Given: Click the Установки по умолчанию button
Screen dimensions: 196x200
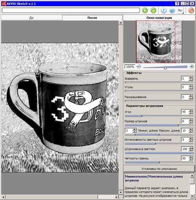Looking at the screenshot, I should (x=159, y=169).
